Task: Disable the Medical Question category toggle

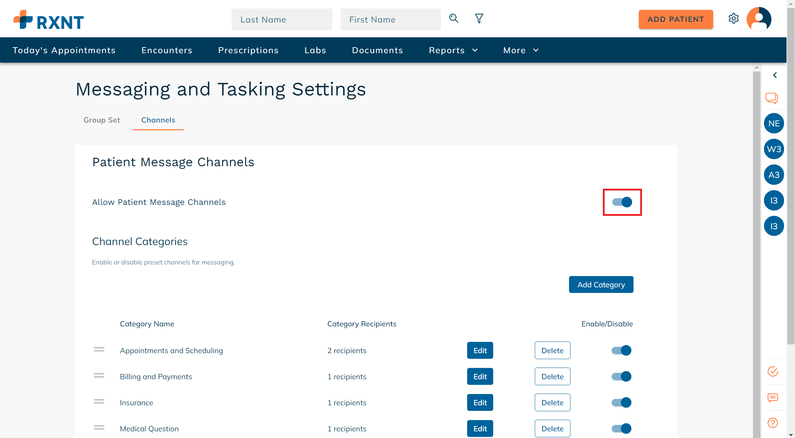Action: click(x=621, y=428)
